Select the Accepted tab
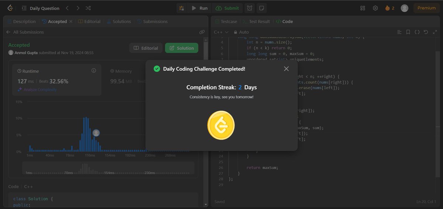 [x=55, y=21]
